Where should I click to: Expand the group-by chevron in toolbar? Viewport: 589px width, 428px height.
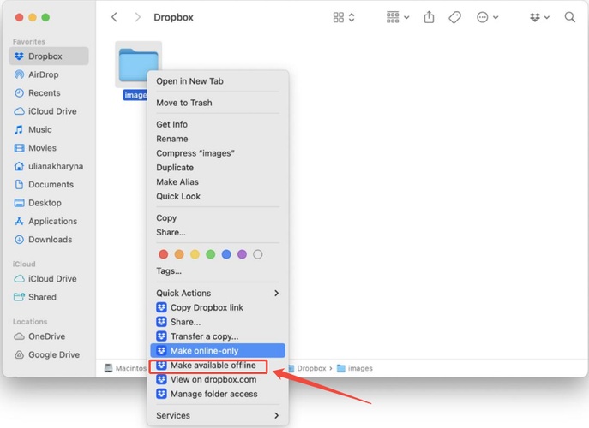click(x=406, y=17)
